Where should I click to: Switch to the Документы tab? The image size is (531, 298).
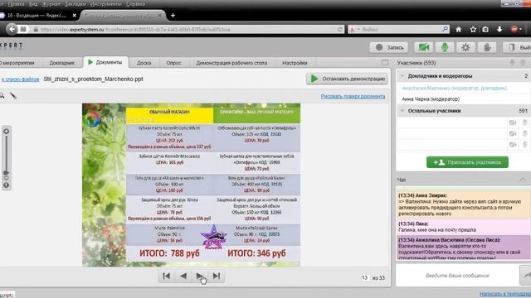click(x=105, y=63)
